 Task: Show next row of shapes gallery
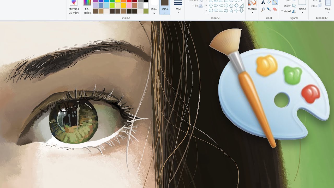pyautogui.click(x=206, y=5)
